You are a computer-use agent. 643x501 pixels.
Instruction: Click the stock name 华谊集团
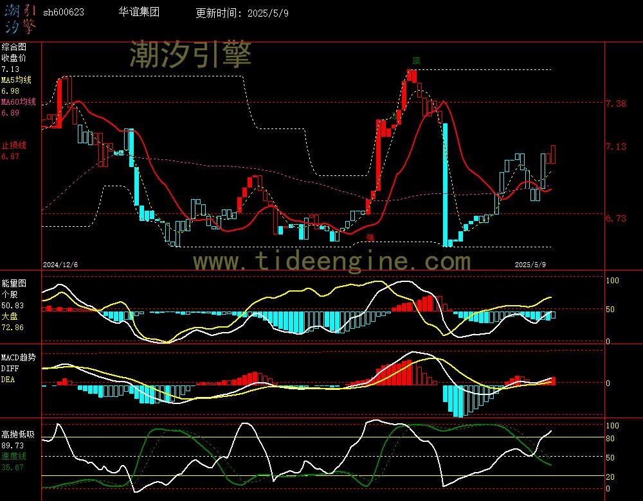(x=139, y=12)
